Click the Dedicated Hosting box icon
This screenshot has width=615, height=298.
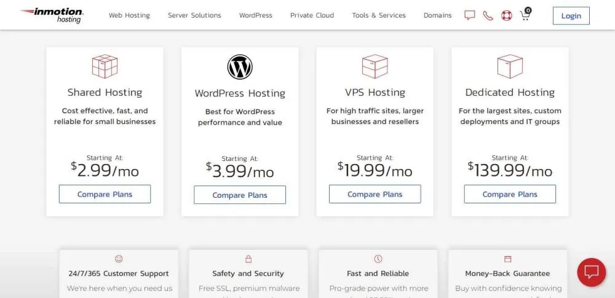[510, 66]
